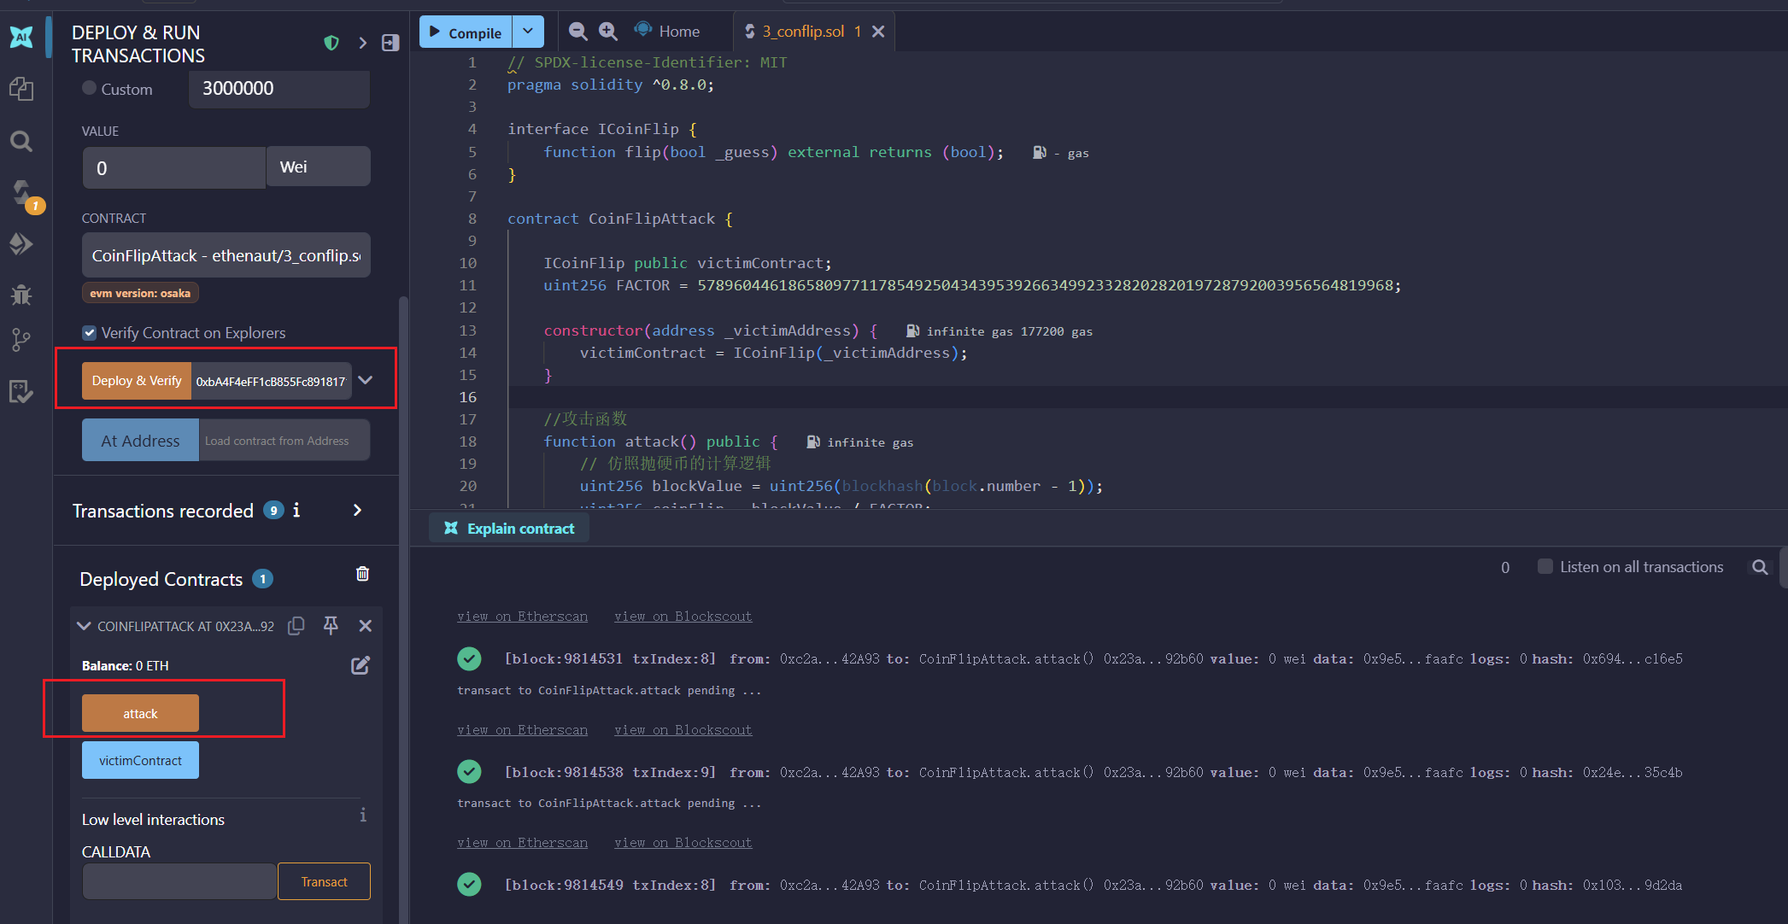This screenshot has width=1788, height=924.
Task: Click the CALLDATA input field
Action: click(179, 881)
